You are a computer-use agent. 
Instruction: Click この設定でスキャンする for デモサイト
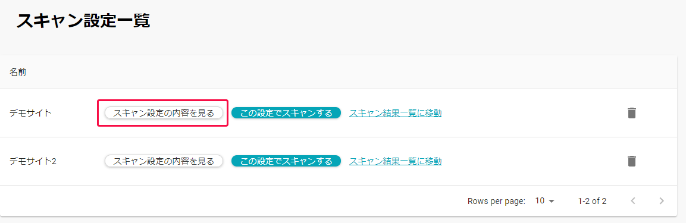click(x=286, y=113)
